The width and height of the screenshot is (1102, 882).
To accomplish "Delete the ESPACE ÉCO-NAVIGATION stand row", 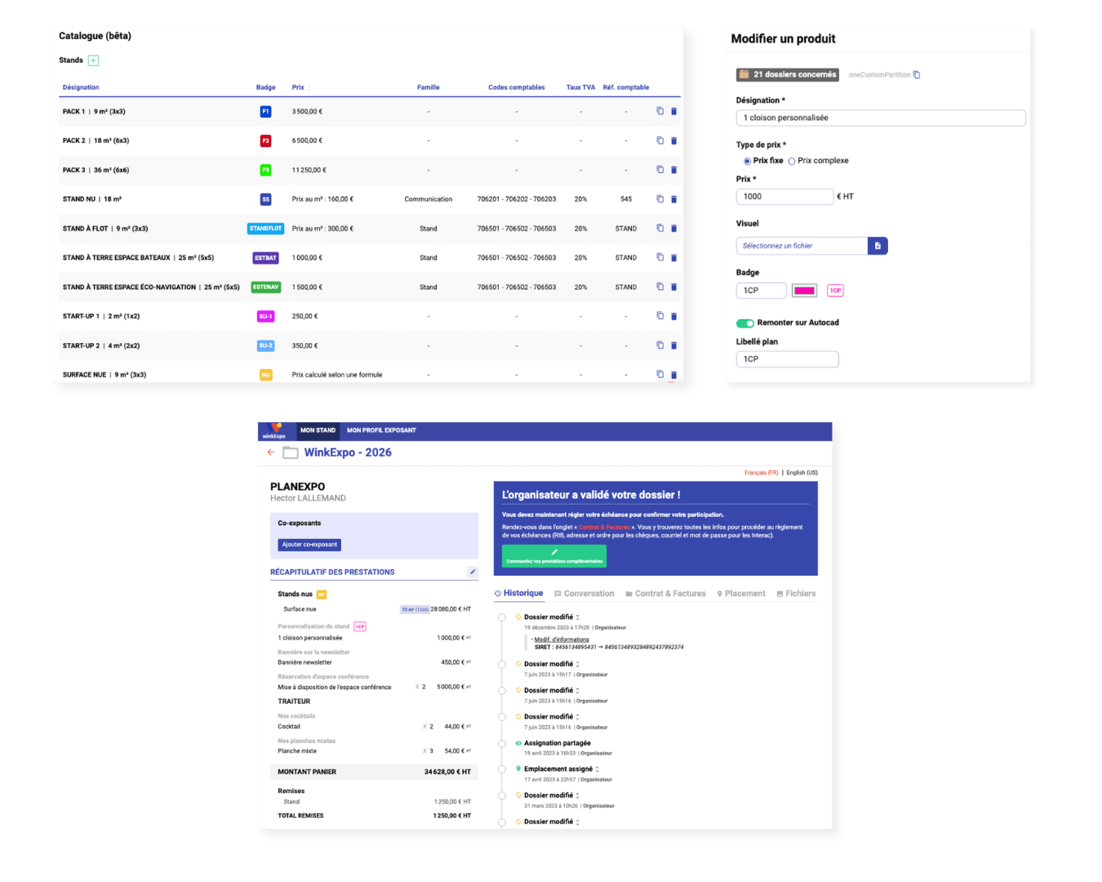I will (x=673, y=287).
